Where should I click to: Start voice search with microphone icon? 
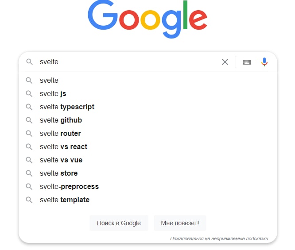click(264, 62)
